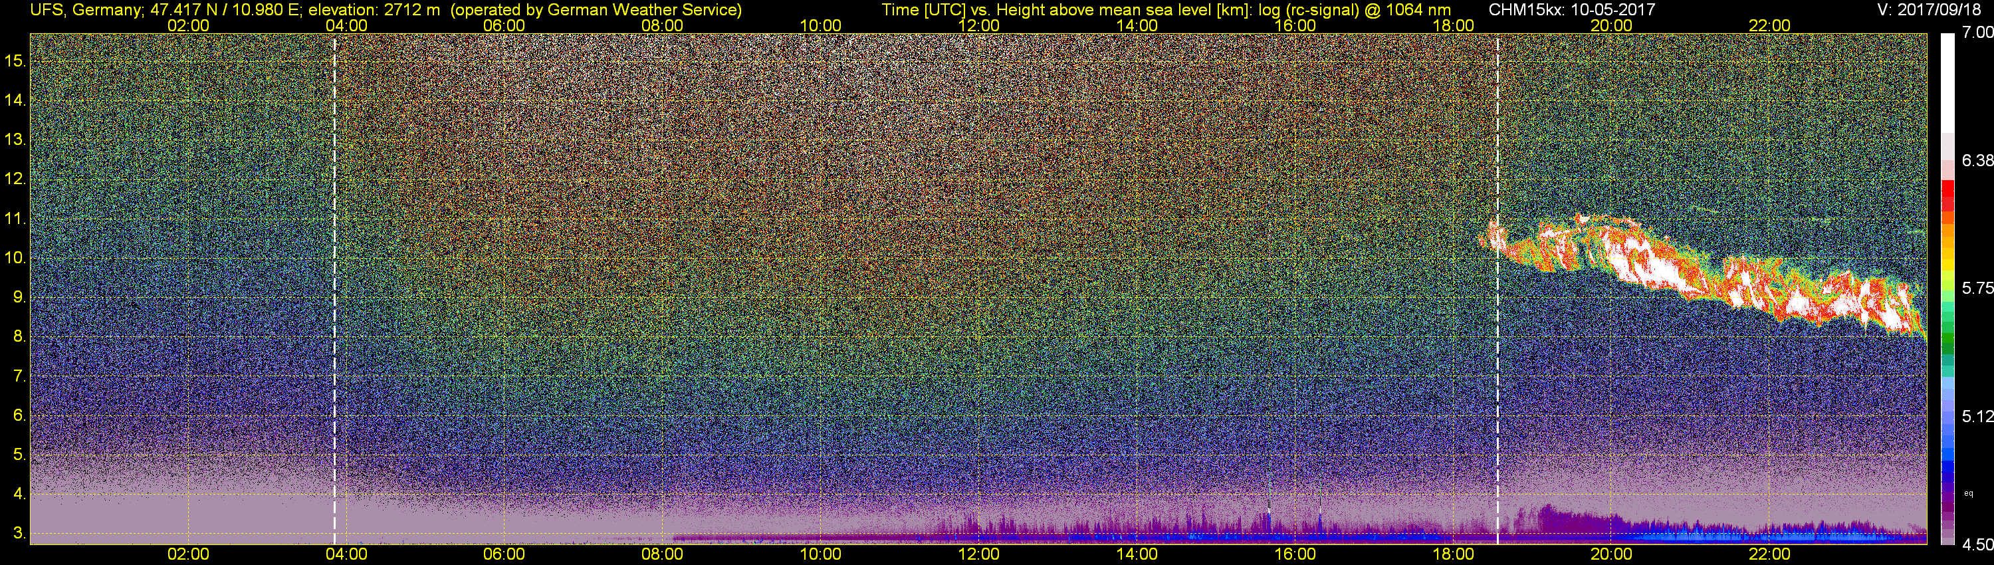Click the '6.38' colorbar value
Image resolution: width=1994 pixels, height=565 pixels.
(1979, 160)
